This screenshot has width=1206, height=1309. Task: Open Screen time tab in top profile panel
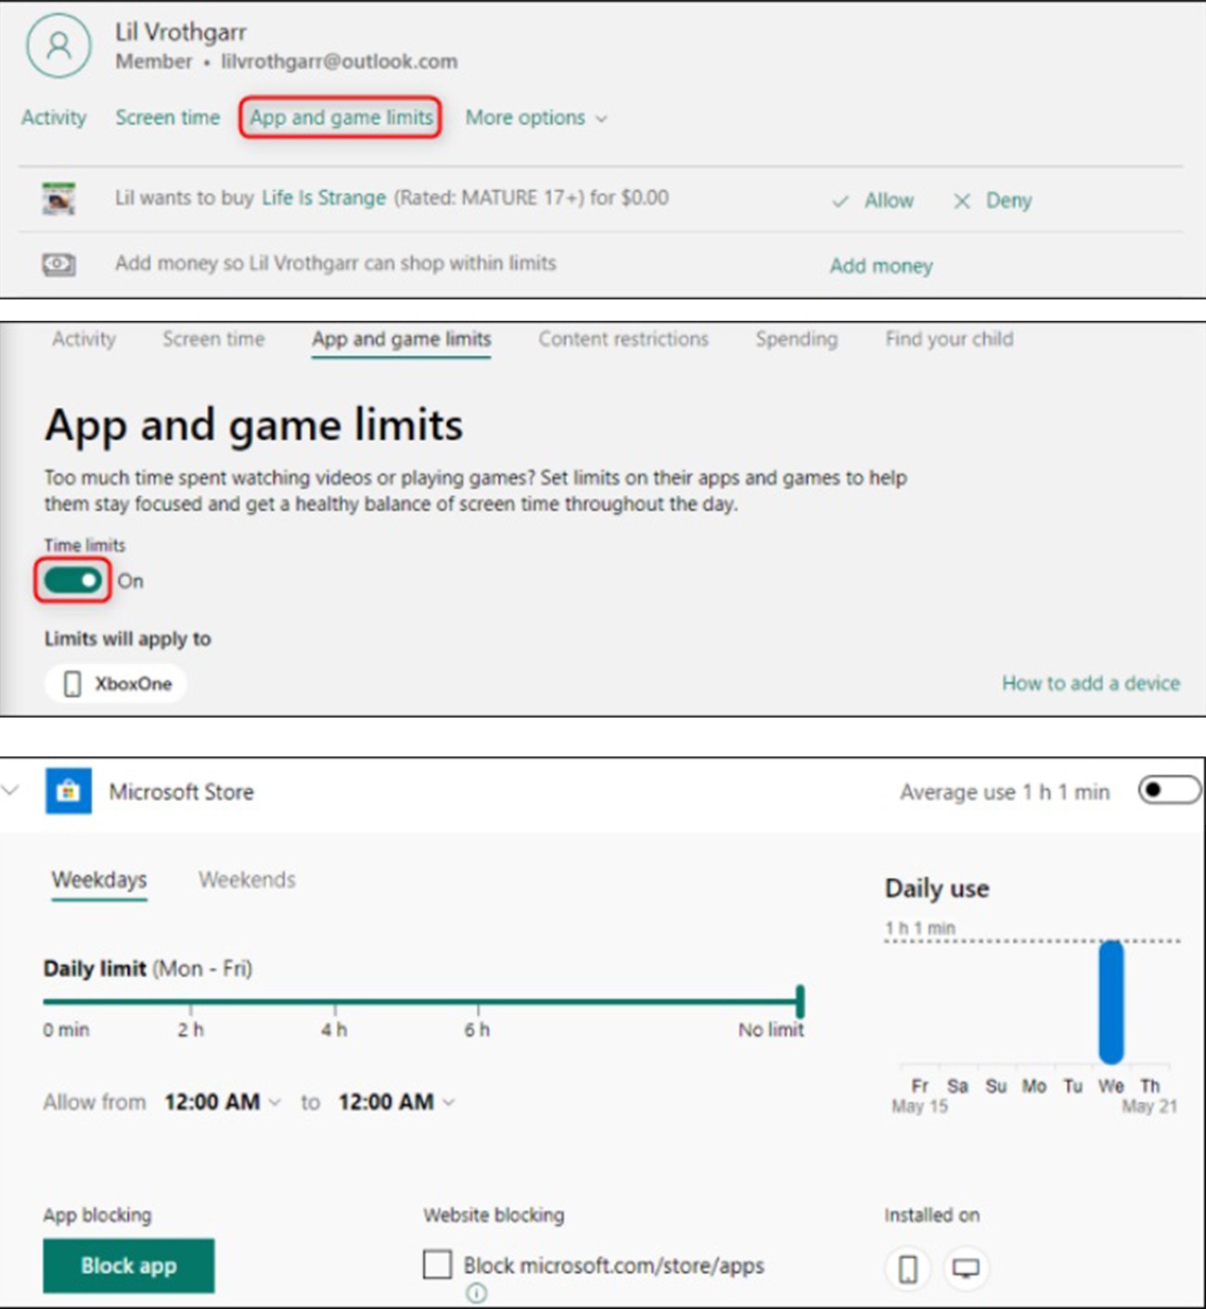(x=168, y=118)
